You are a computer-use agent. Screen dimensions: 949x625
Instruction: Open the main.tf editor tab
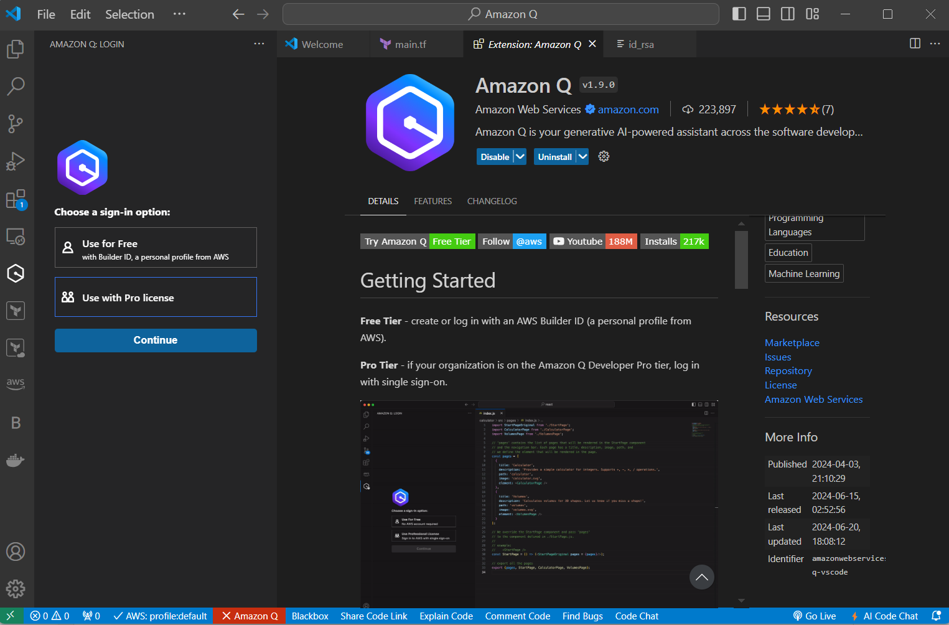(x=410, y=44)
